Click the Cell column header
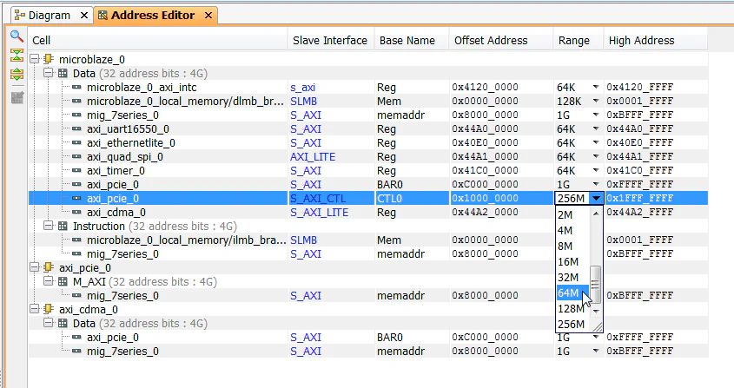 (x=158, y=41)
